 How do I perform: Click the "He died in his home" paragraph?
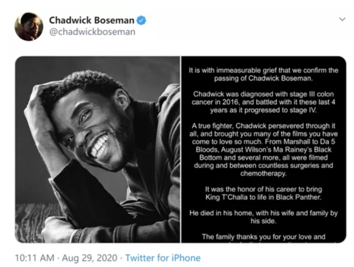263,217
